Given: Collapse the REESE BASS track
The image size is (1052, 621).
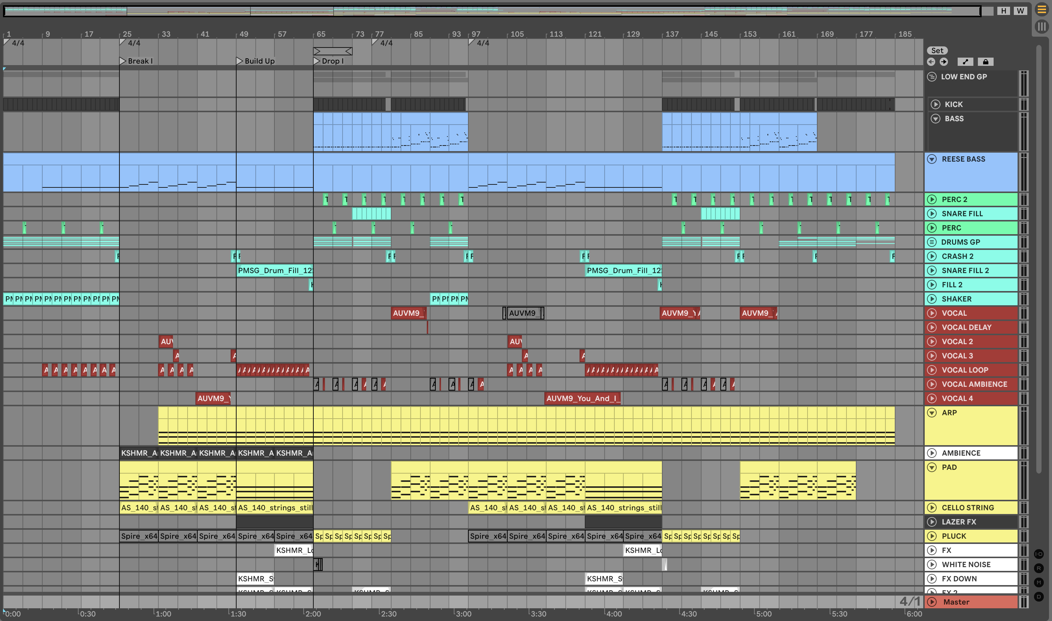Looking at the screenshot, I should pos(932,159).
